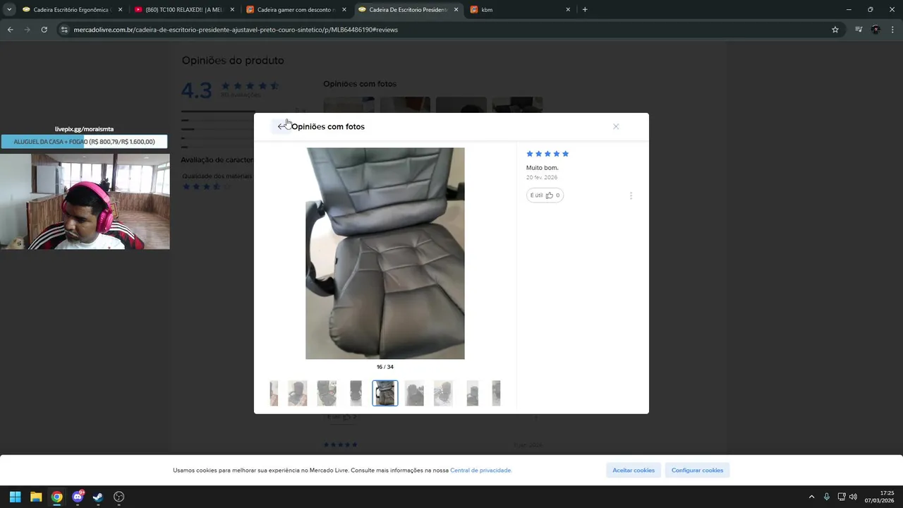This screenshot has width=903, height=508.
Task: Close the kbm tab
Action: tap(568, 10)
